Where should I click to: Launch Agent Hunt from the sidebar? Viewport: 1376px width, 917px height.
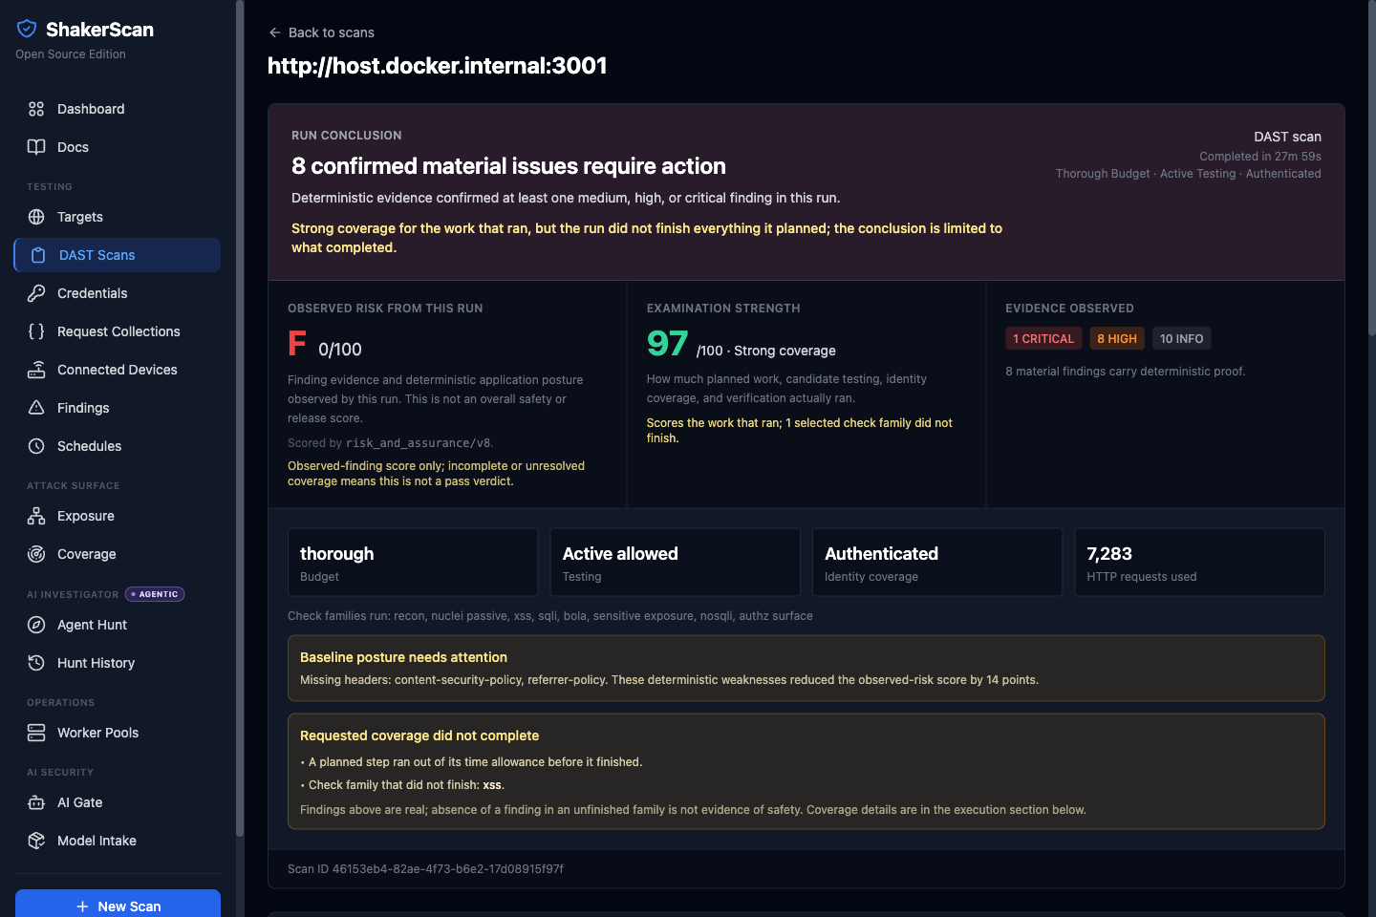(x=118, y=625)
